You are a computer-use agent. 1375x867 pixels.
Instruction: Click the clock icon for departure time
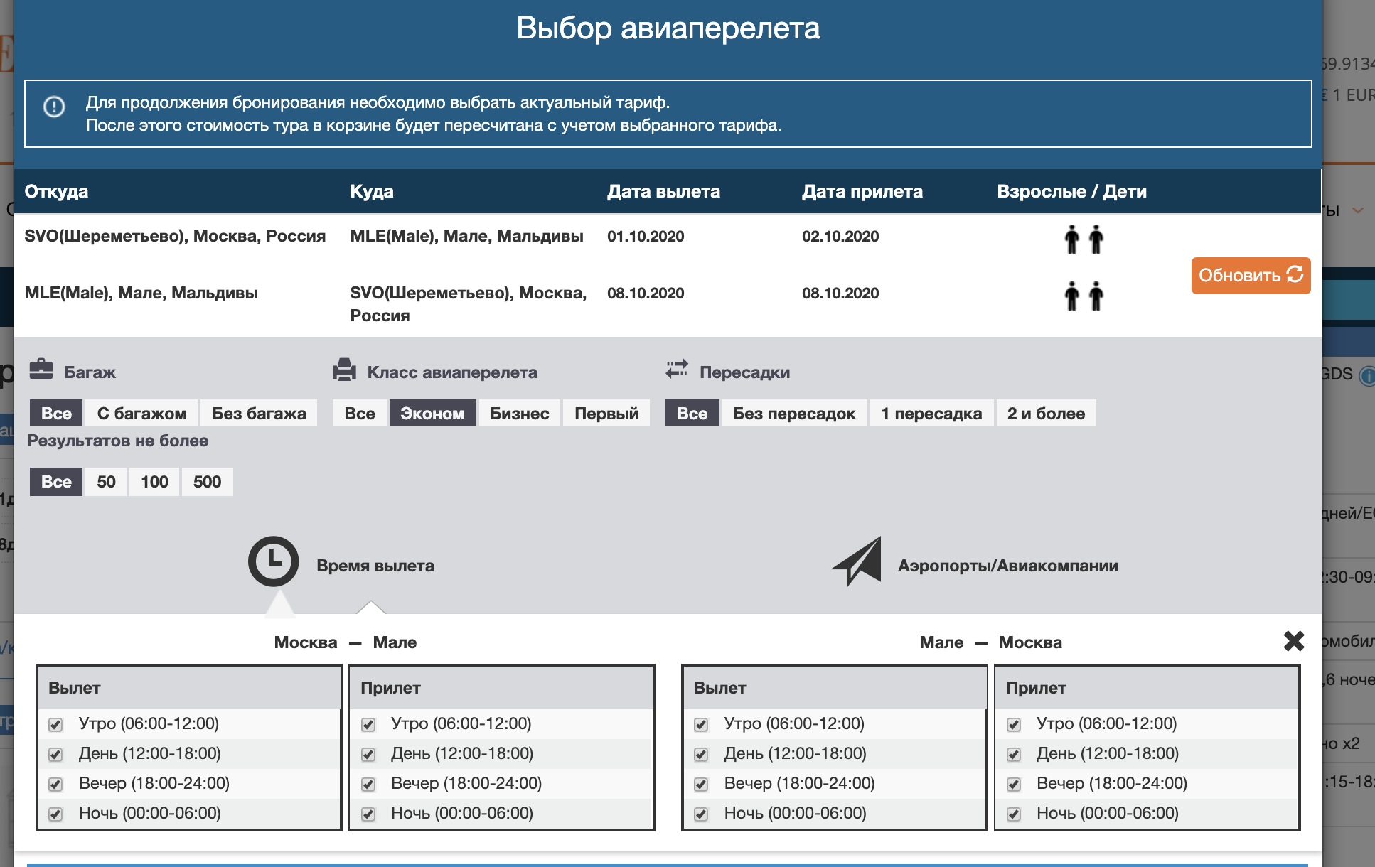[273, 561]
